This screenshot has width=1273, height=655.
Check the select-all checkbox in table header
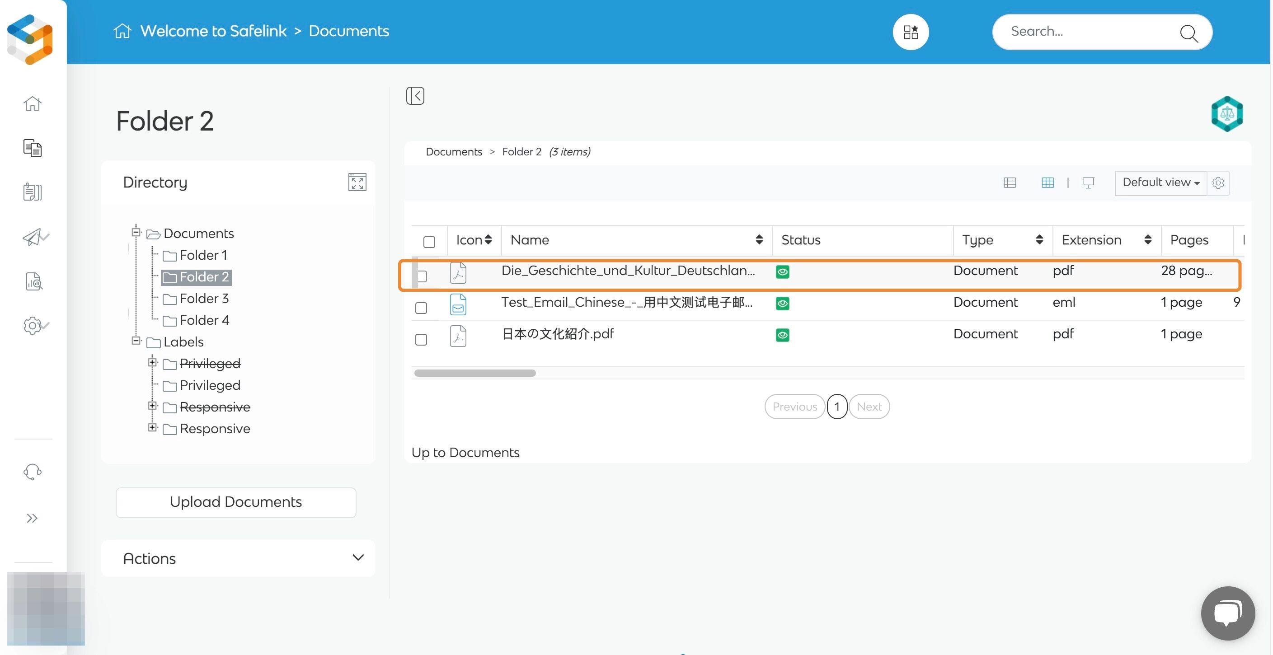click(x=429, y=242)
